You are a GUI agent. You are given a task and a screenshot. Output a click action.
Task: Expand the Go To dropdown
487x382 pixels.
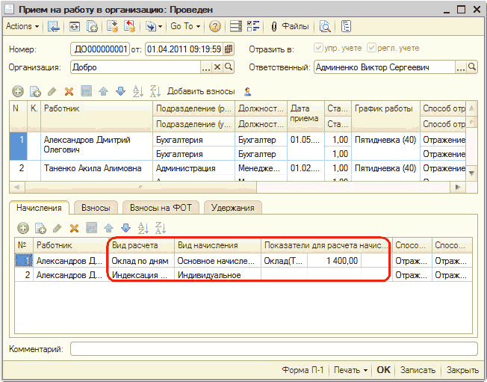click(184, 26)
